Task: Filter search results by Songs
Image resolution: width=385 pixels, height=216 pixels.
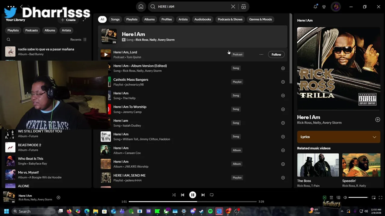Action: (x=115, y=19)
